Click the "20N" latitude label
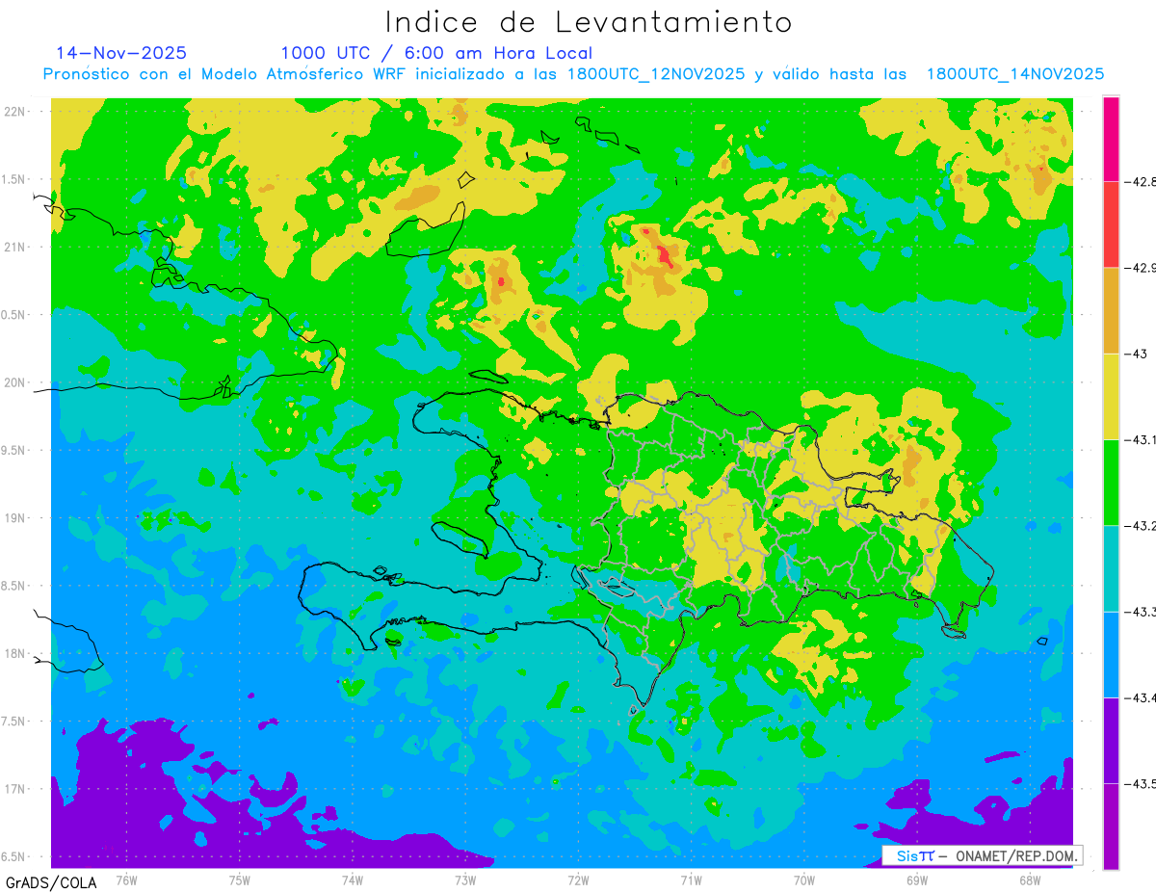The image size is (1156, 893). click(x=16, y=382)
